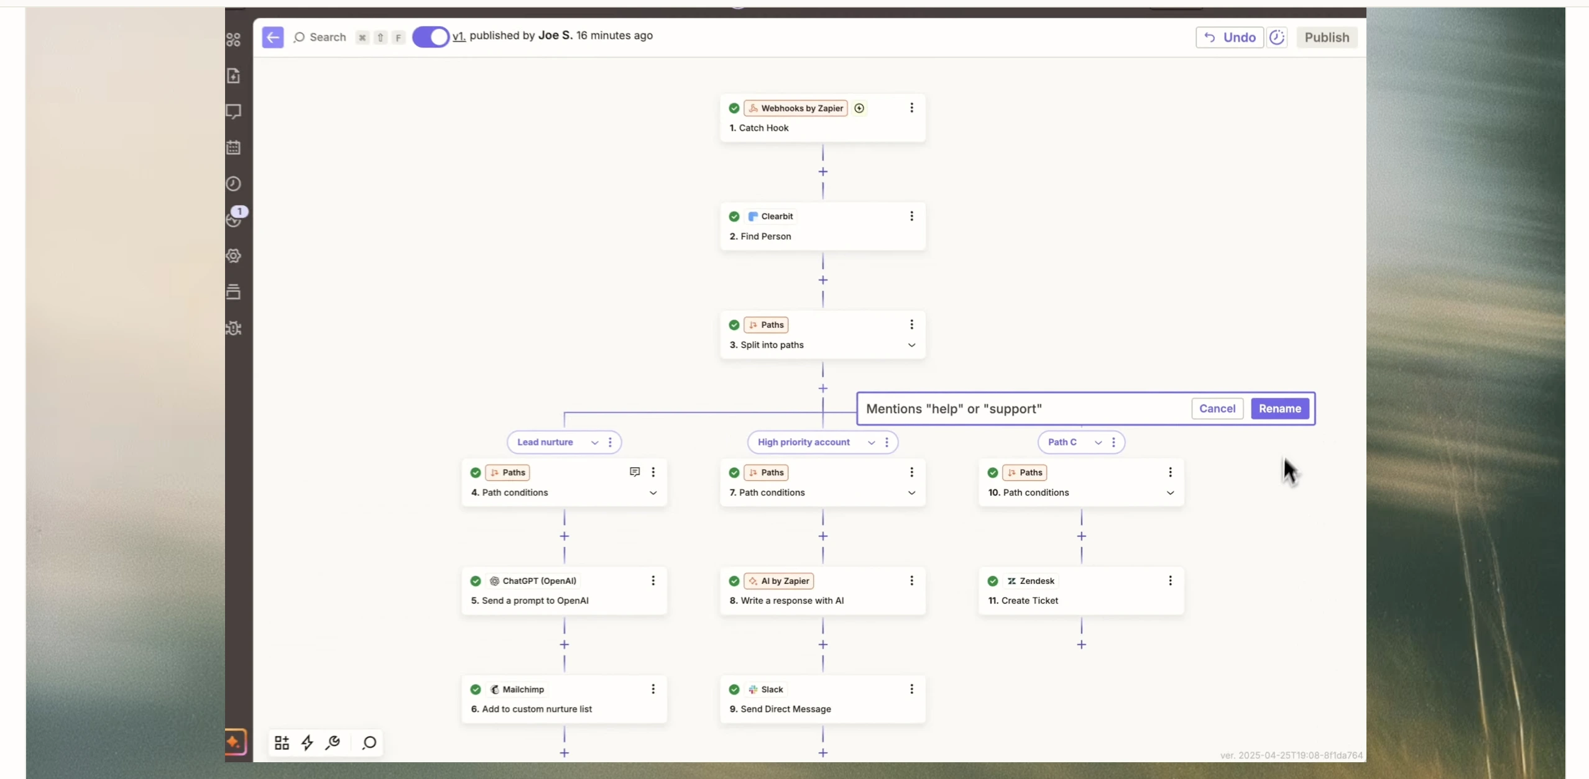
Task: Open the three-dot menu on Clearbit step
Action: pos(911,216)
